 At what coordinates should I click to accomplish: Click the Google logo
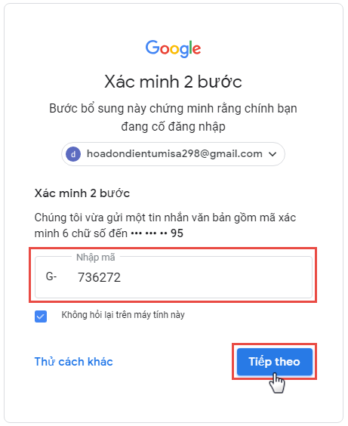tap(173, 48)
